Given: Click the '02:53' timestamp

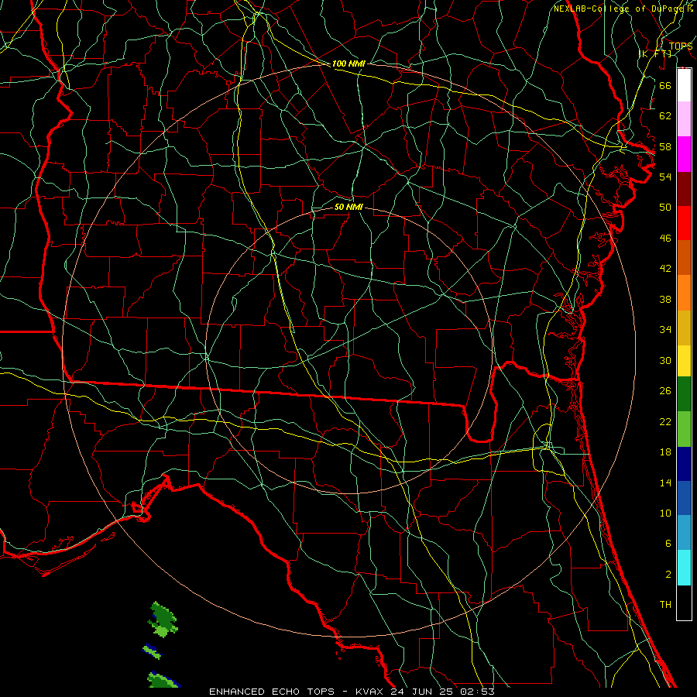Looking at the screenshot, I should [x=477, y=692].
